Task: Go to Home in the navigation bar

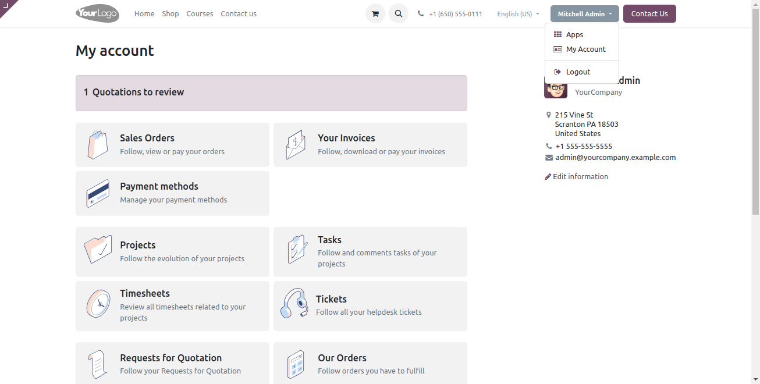Action: (144, 14)
